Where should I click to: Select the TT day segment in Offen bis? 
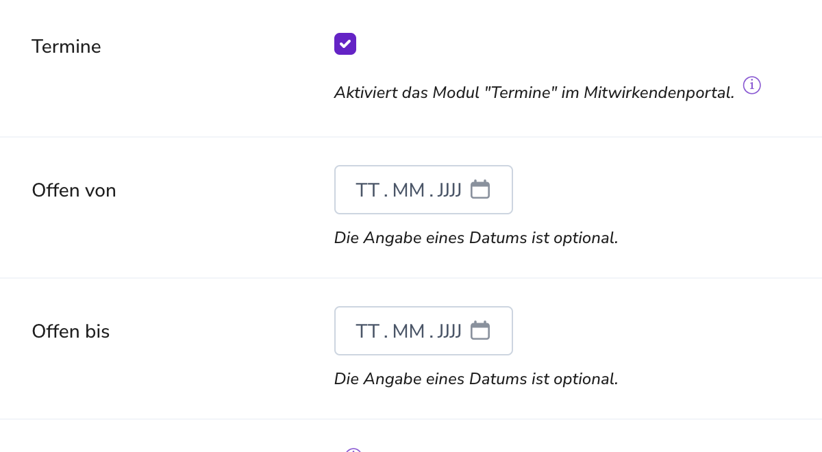pyautogui.click(x=368, y=331)
